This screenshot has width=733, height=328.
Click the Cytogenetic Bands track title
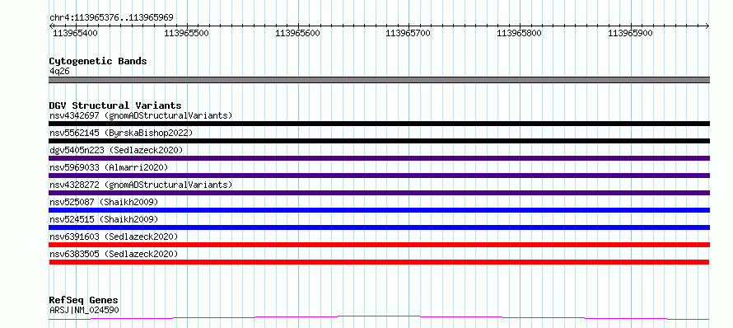click(98, 61)
